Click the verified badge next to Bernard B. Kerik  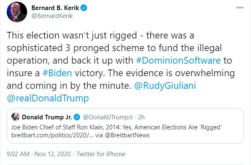pos(84,8)
